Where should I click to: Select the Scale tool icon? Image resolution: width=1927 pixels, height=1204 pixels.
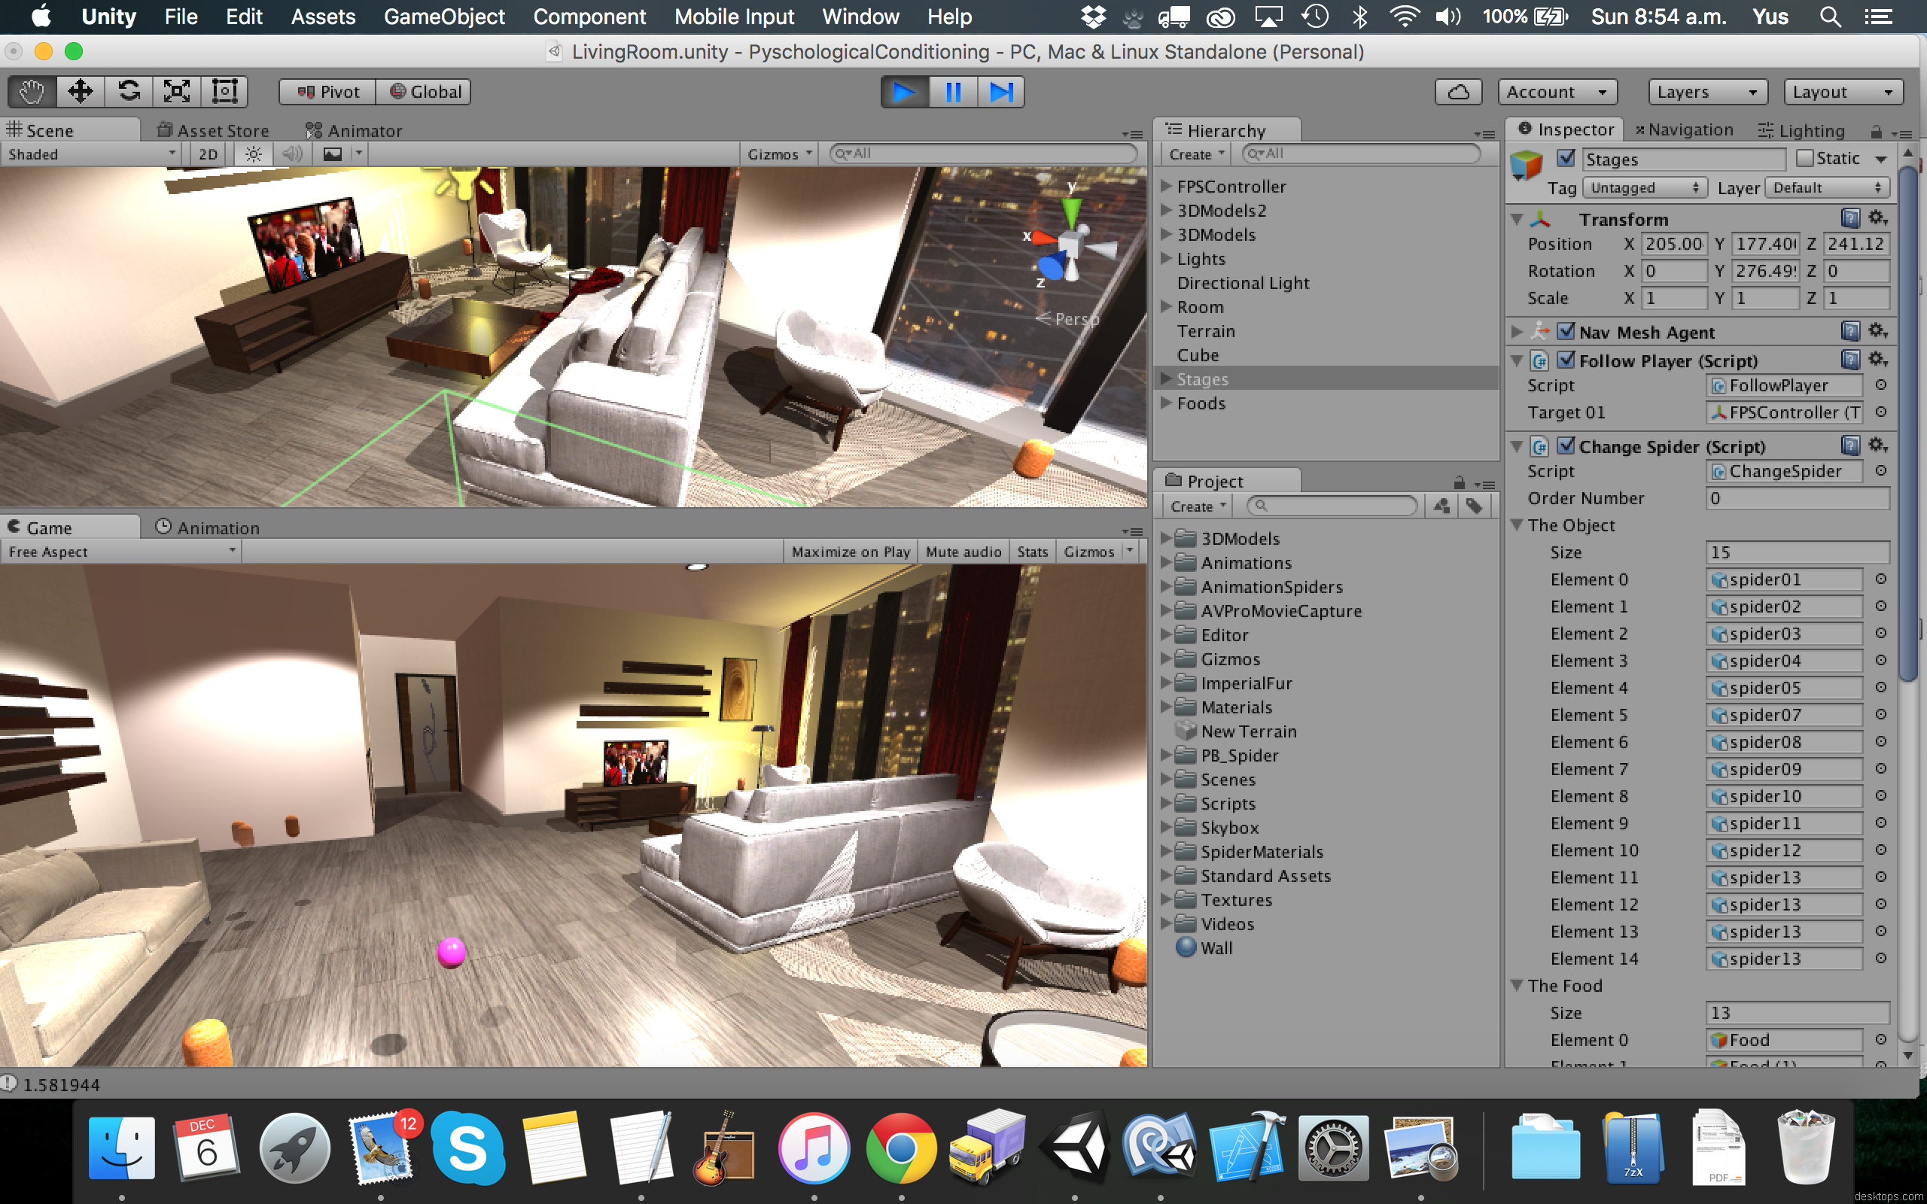[x=176, y=92]
